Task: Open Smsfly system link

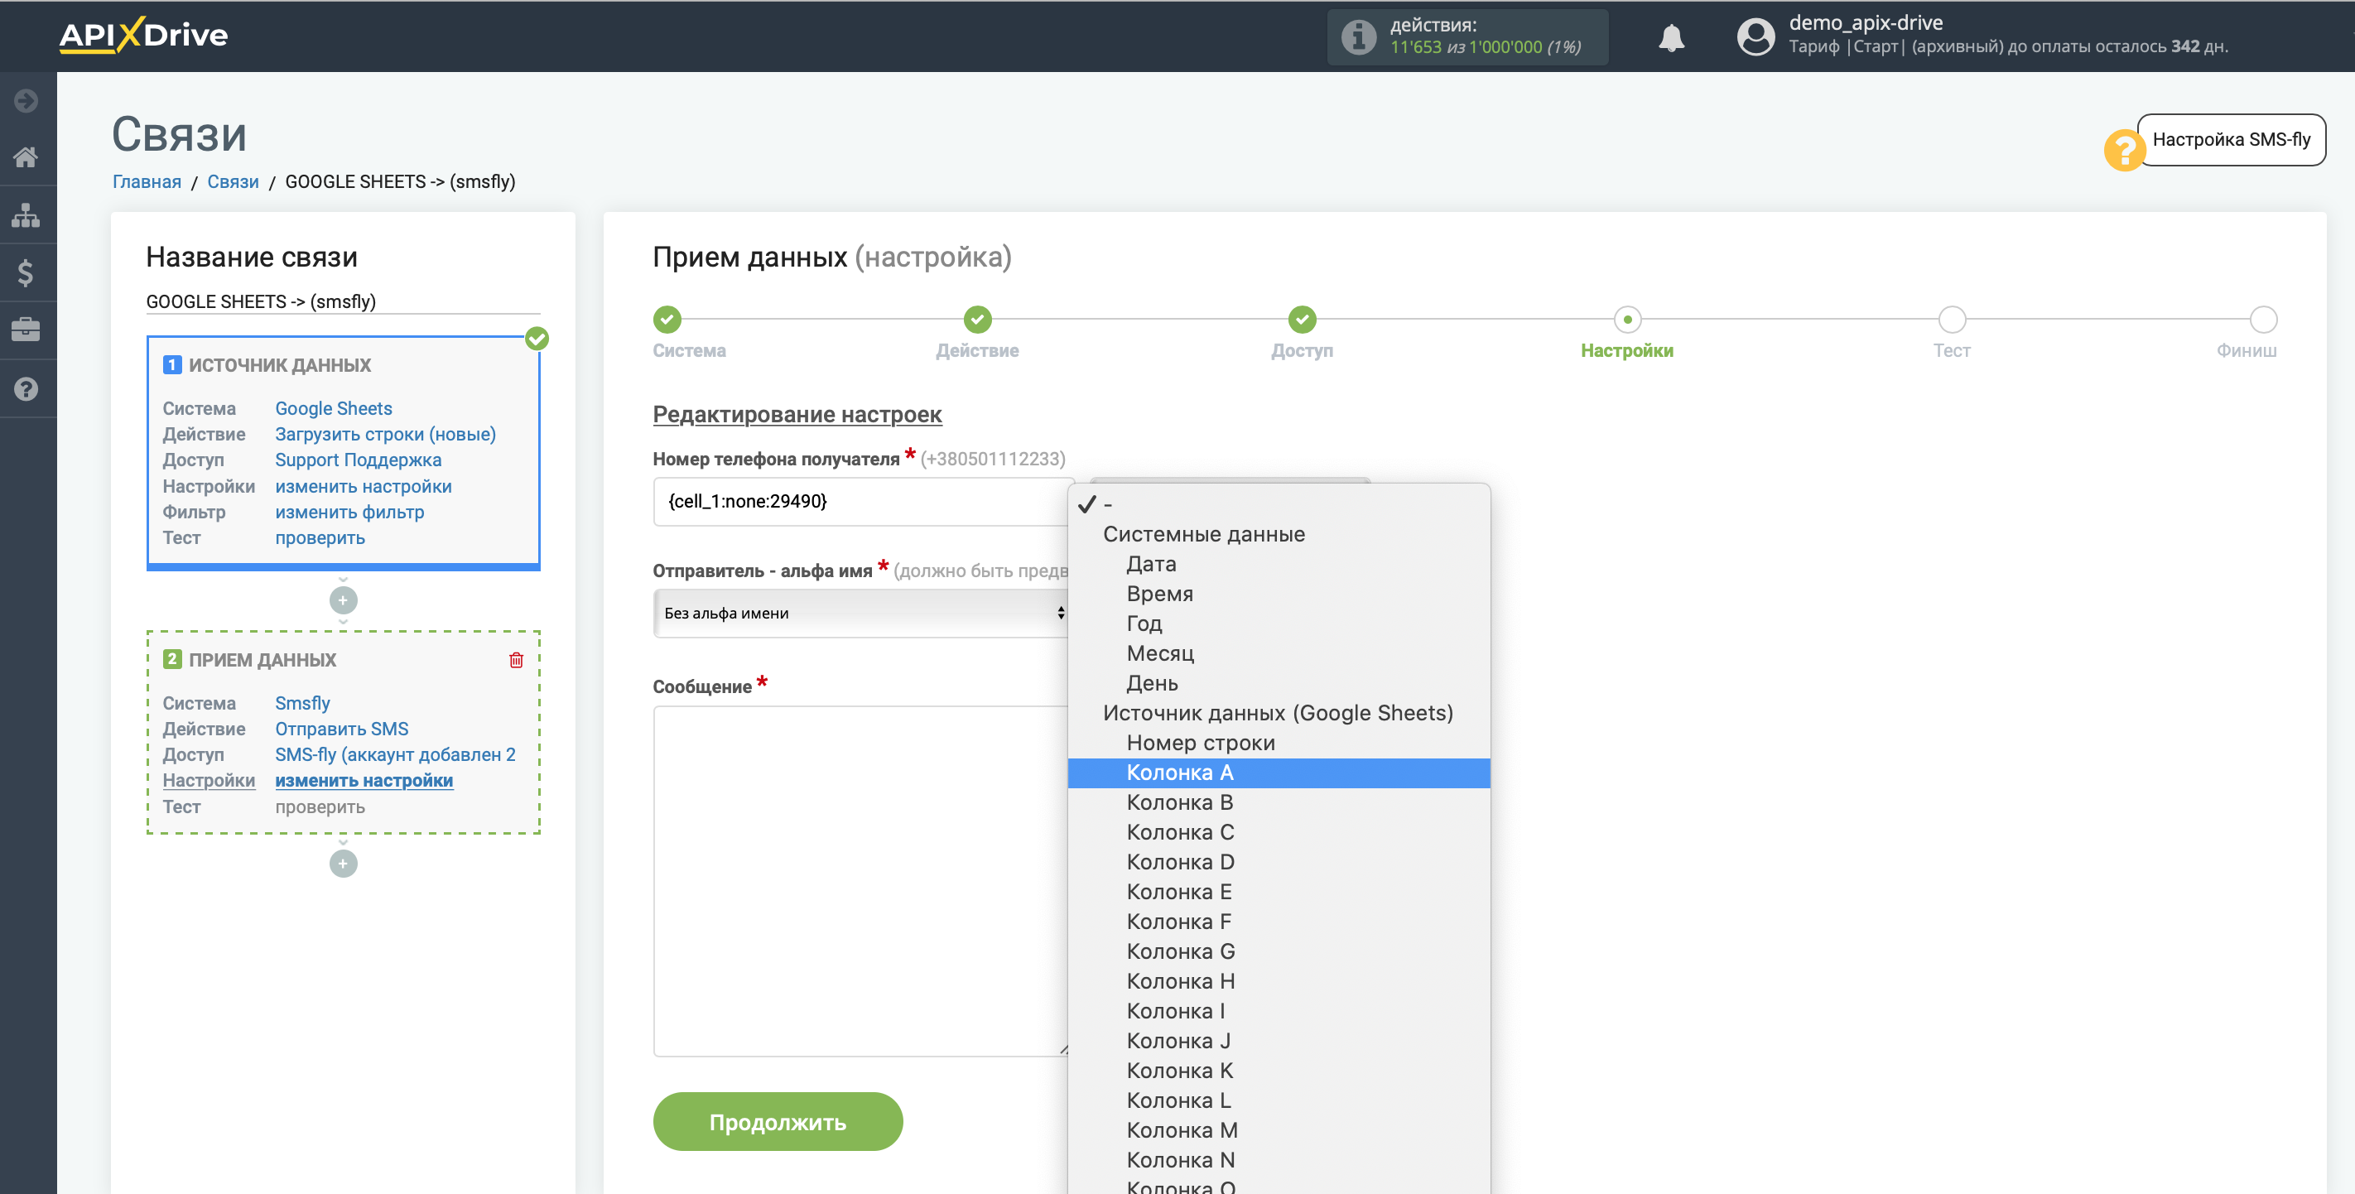Action: pyautogui.click(x=302, y=703)
